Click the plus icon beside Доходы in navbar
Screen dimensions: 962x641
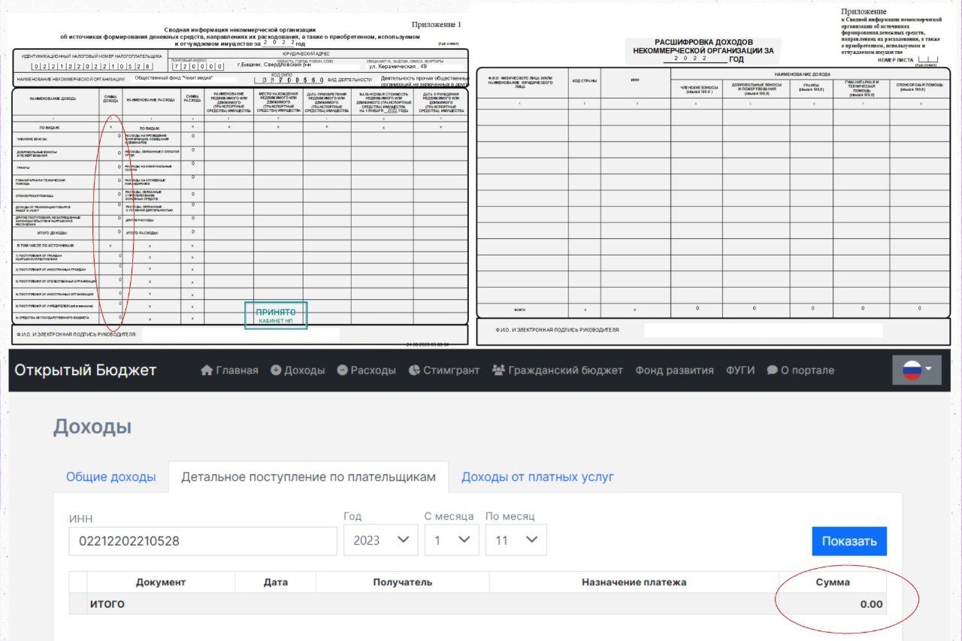click(x=276, y=370)
